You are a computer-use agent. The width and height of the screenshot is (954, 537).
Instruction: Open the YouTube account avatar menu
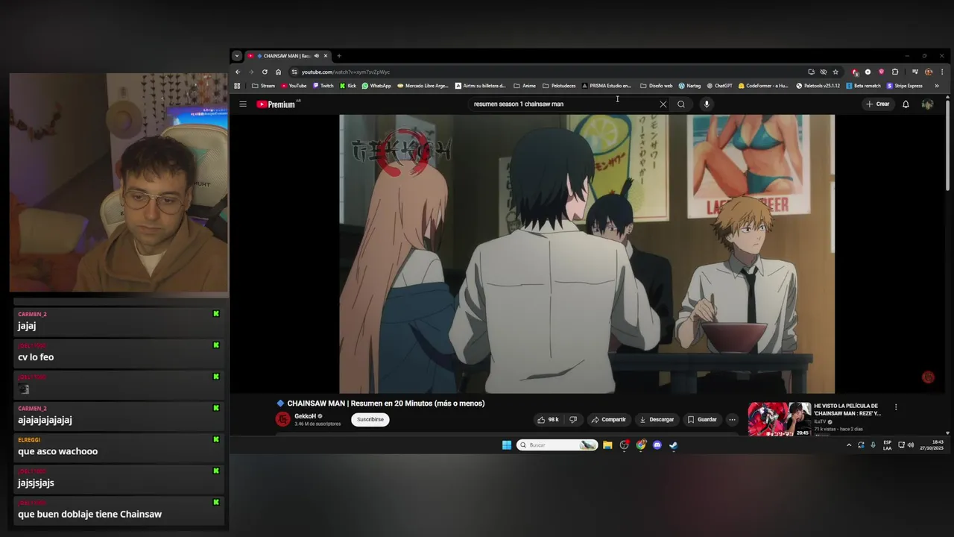[x=927, y=104]
